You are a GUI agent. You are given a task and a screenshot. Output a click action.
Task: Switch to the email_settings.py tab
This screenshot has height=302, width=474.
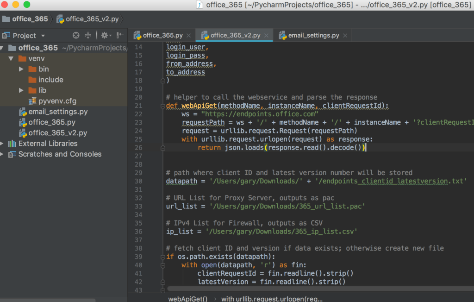tap(313, 36)
